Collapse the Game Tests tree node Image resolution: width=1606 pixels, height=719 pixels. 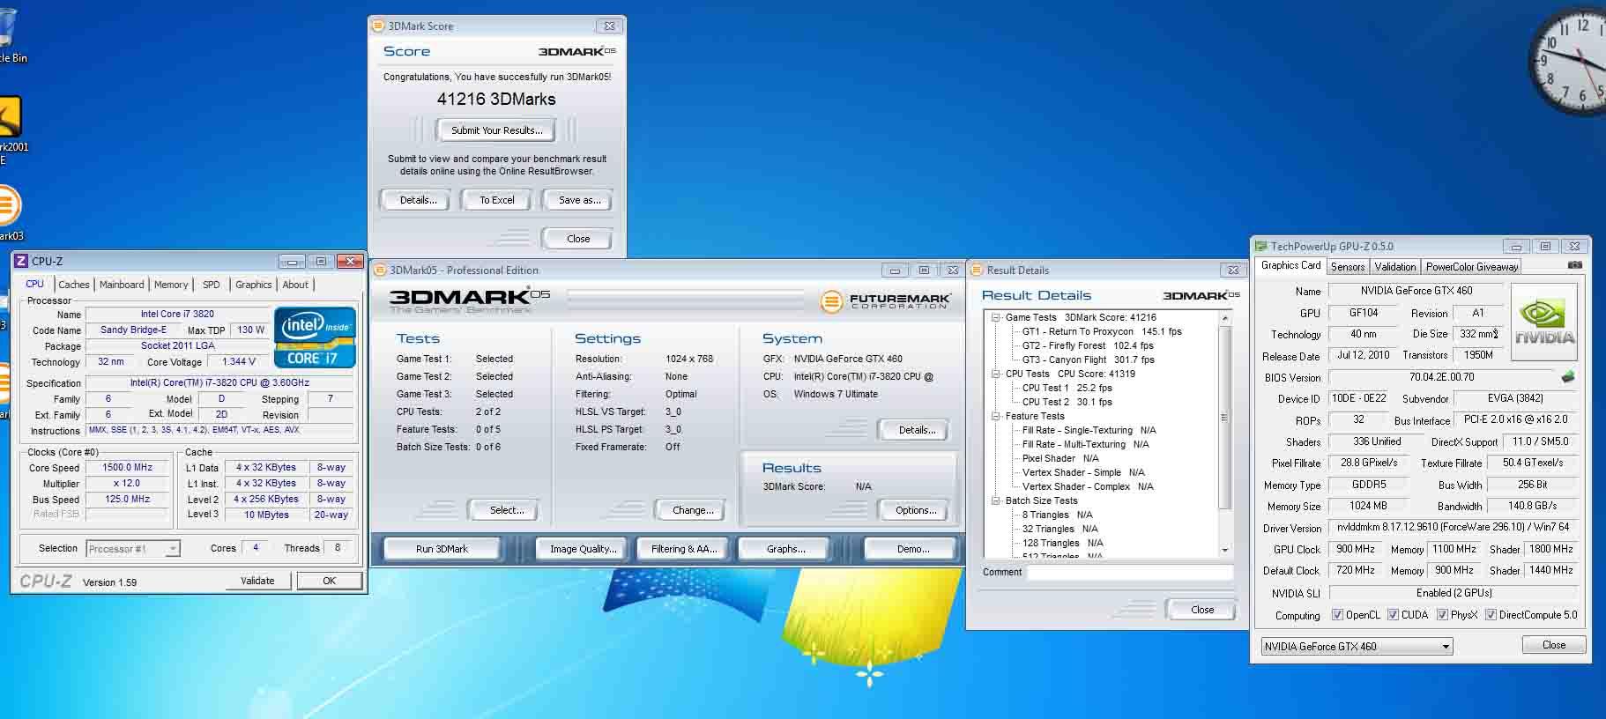pos(996,317)
